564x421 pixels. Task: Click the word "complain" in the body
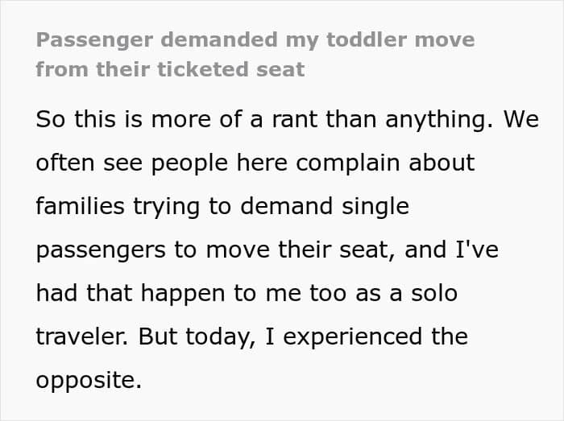tap(348, 163)
